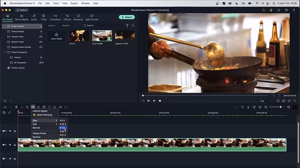Screen dimensions: 300x168
Task: Toggle visibility of video track 3
Action: 10,131
